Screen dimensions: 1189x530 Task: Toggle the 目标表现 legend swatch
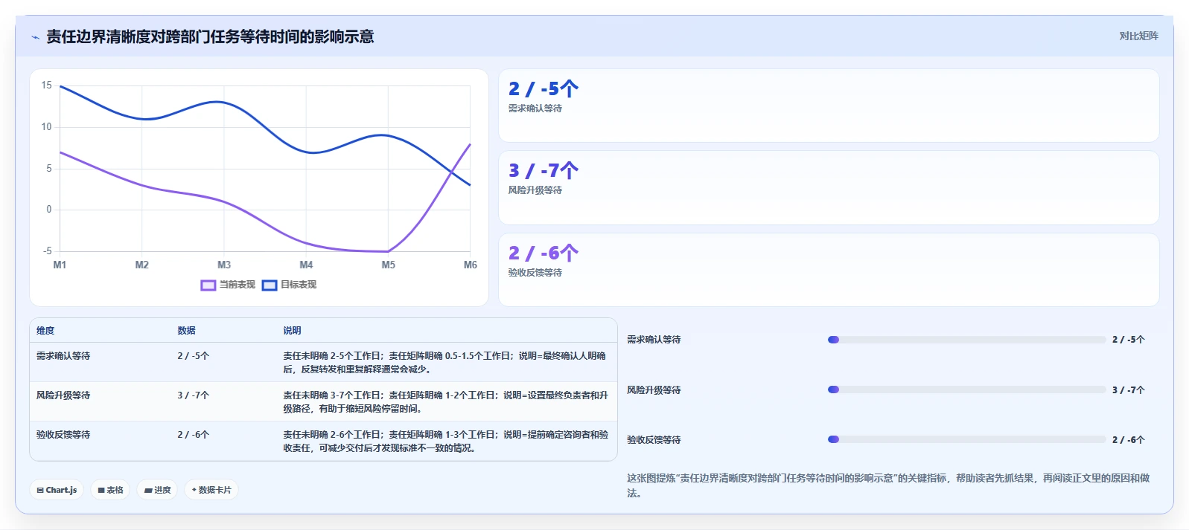click(270, 285)
